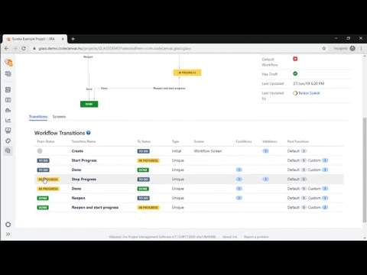Switch to the Transitions tab
This screenshot has height=275, width=367.
pos(38,117)
